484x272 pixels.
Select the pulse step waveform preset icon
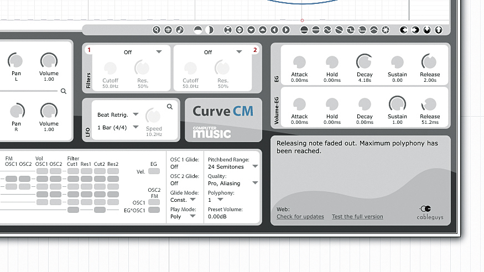click(x=362, y=30)
